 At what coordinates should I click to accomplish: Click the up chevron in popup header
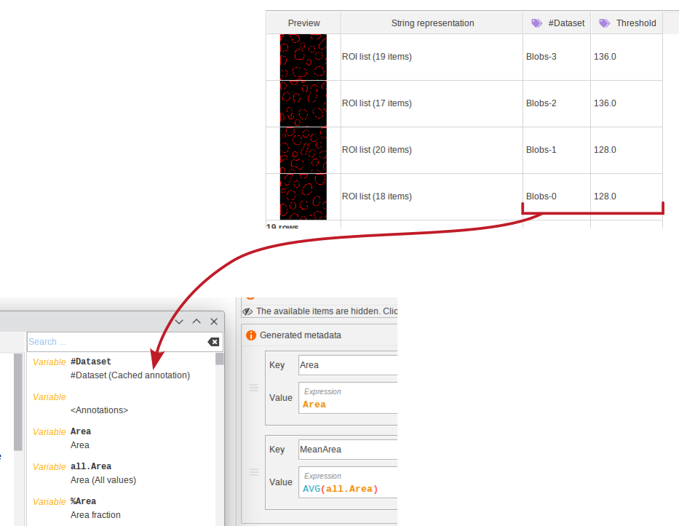click(x=196, y=322)
